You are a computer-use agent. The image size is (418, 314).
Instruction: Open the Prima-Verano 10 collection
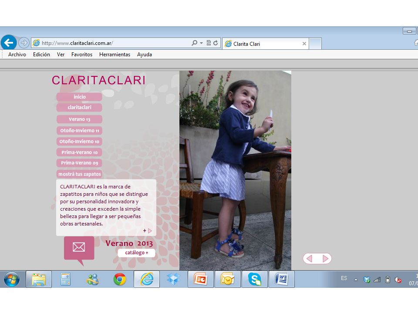pyautogui.click(x=79, y=152)
